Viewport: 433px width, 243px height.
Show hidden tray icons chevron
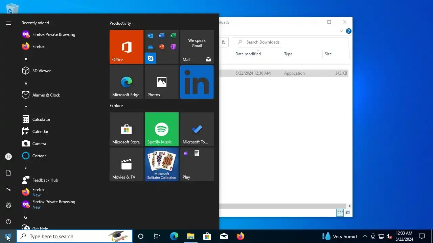(x=365, y=236)
